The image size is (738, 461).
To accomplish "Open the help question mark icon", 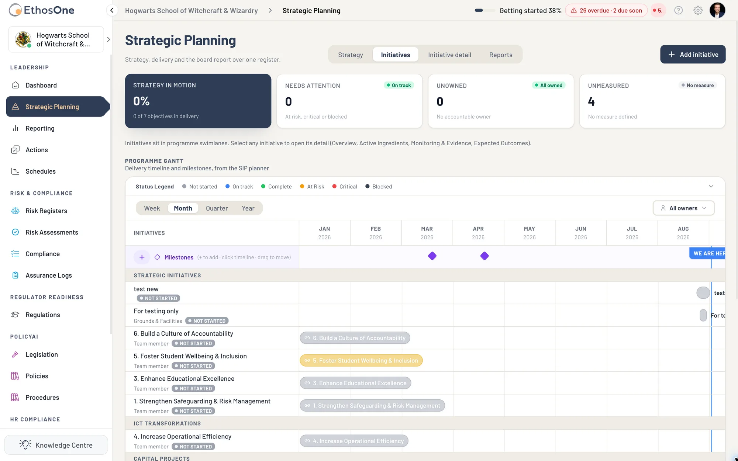I will 679,10.
